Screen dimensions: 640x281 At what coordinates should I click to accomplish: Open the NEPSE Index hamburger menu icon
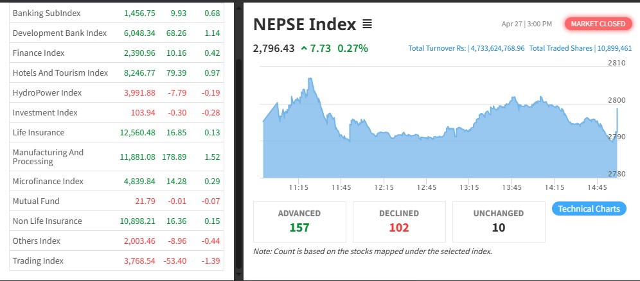click(367, 25)
